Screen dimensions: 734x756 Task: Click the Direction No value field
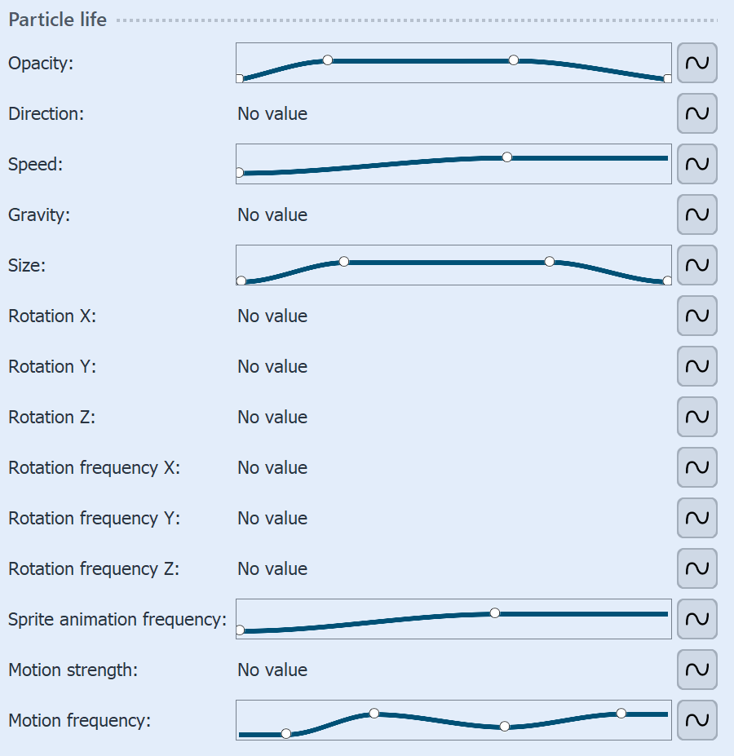(x=272, y=113)
